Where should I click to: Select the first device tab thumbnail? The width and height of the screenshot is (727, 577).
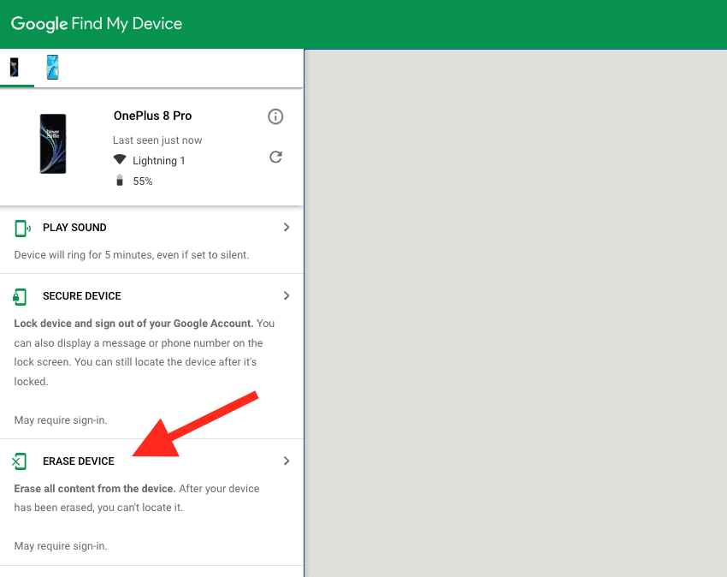(x=15, y=68)
